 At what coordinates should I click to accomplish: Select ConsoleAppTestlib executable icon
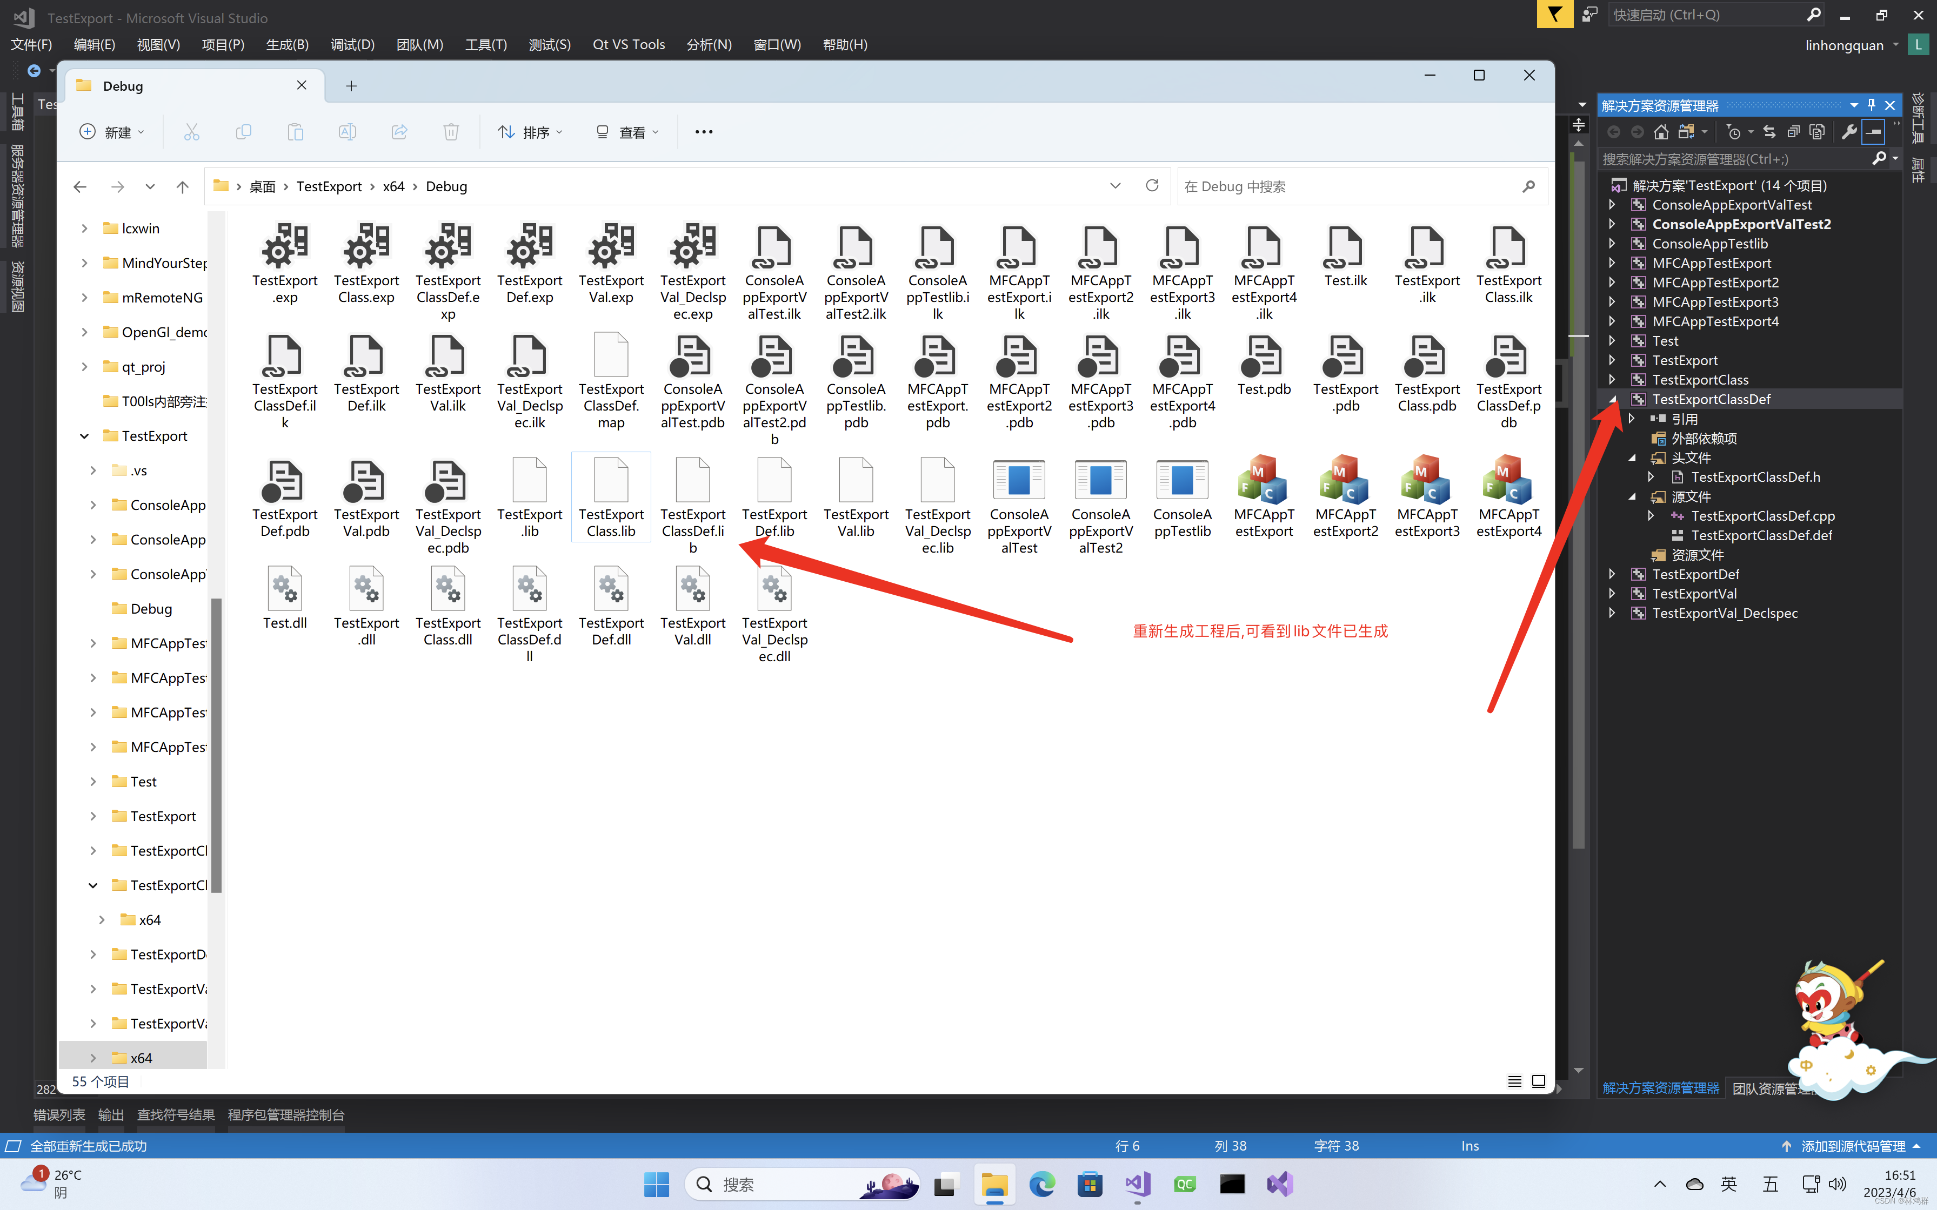click(1182, 481)
